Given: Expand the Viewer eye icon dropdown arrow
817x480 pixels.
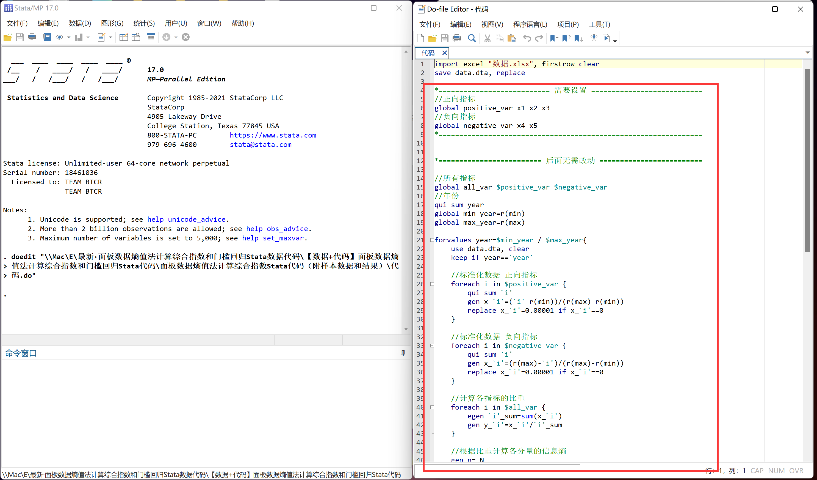Looking at the screenshot, I should [x=69, y=38].
